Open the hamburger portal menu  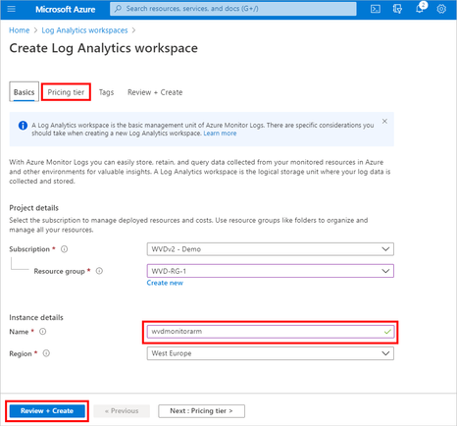pyautogui.click(x=12, y=9)
